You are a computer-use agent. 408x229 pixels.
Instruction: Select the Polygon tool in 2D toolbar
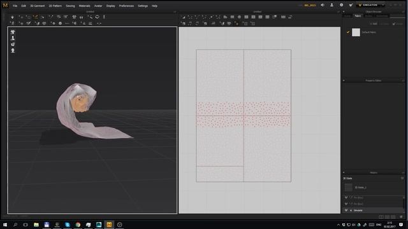pos(225,17)
